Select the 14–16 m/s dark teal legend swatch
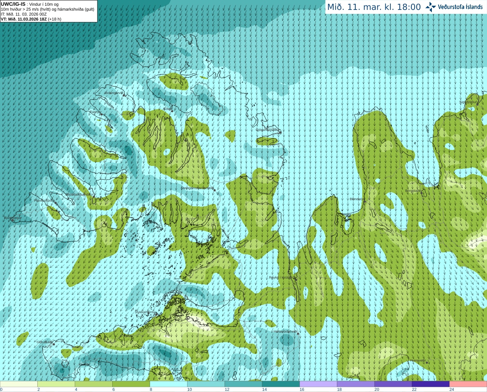487x392 pixels. pos(281,384)
